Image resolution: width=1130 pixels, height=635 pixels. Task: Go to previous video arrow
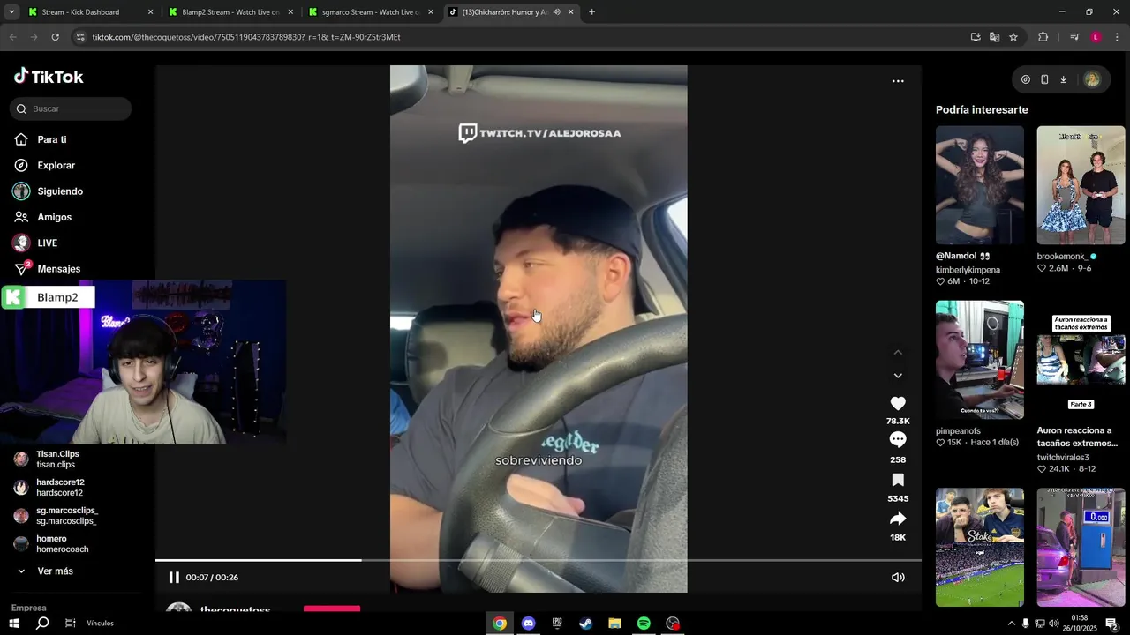(898, 353)
